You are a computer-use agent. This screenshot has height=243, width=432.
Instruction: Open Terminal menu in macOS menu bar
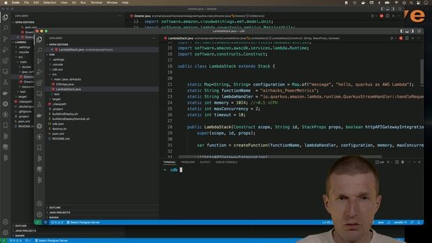[96, 3]
